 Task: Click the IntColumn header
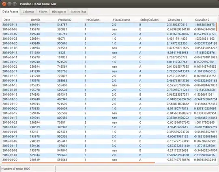92,20
